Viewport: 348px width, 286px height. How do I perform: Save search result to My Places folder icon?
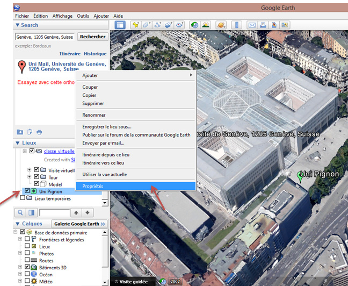point(20,132)
